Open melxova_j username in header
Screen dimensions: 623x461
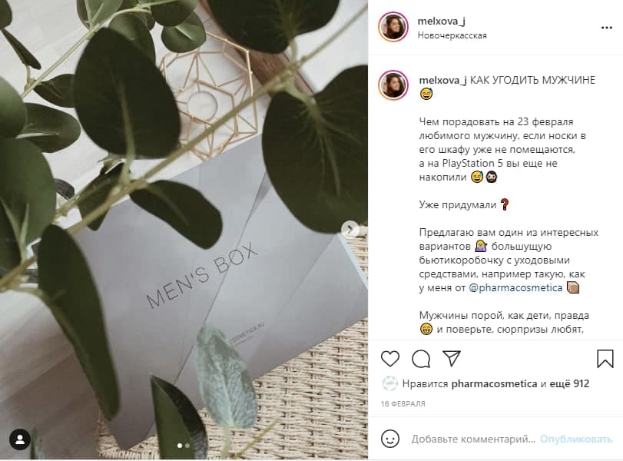[x=441, y=21]
